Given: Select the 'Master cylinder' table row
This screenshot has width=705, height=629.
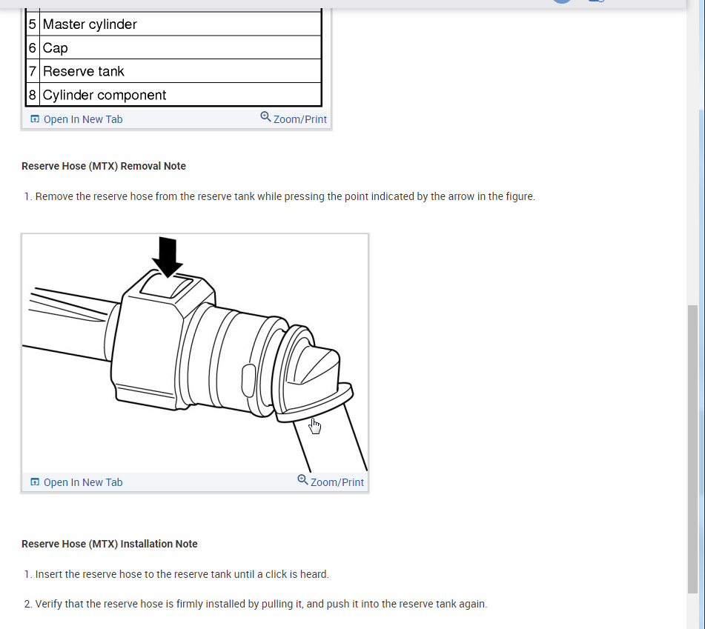Looking at the screenshot, I should click(x=173, y=24).
